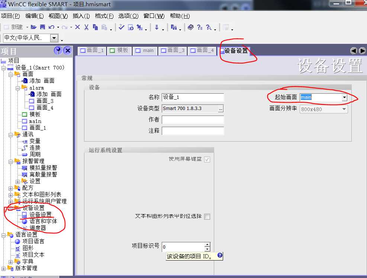367x278 pixels.
Task: Increase 项目标识号 with spinner up arrow
Action: pyautogui.click(x=207, y=245)
